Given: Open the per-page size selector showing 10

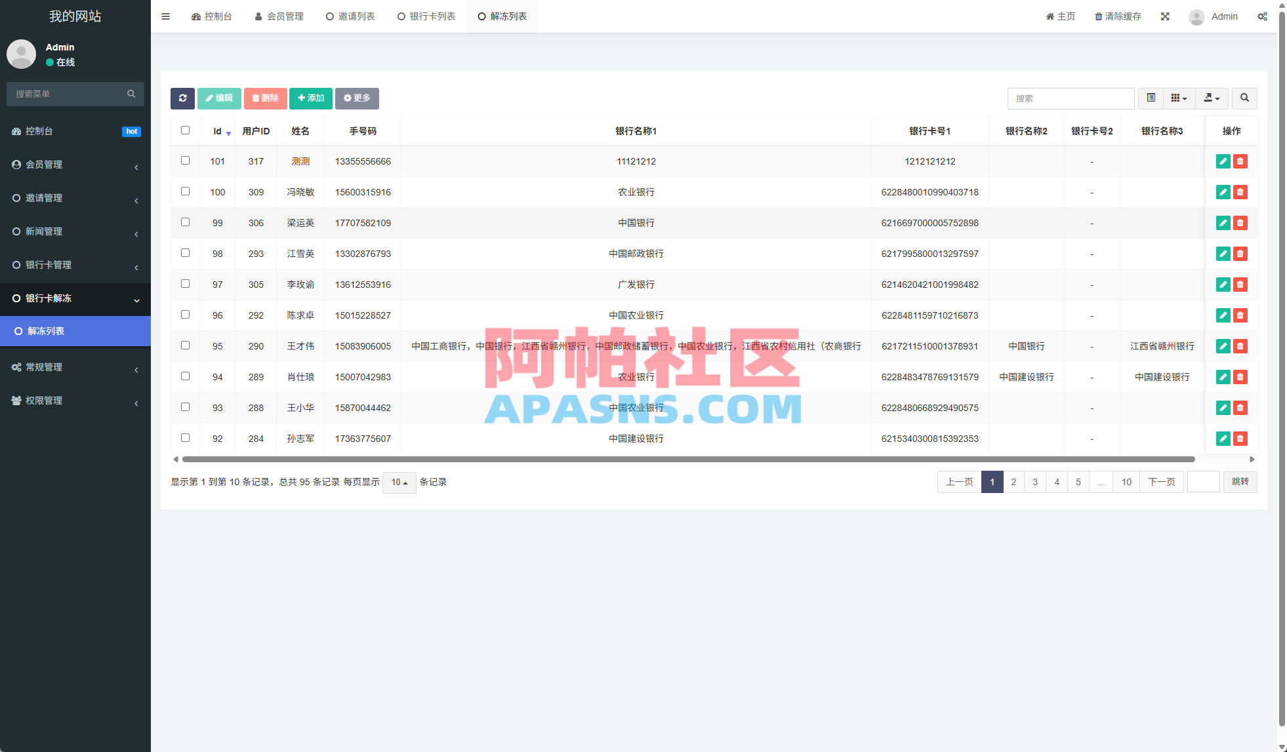Looking at the screenshot, I should [399, 482].
